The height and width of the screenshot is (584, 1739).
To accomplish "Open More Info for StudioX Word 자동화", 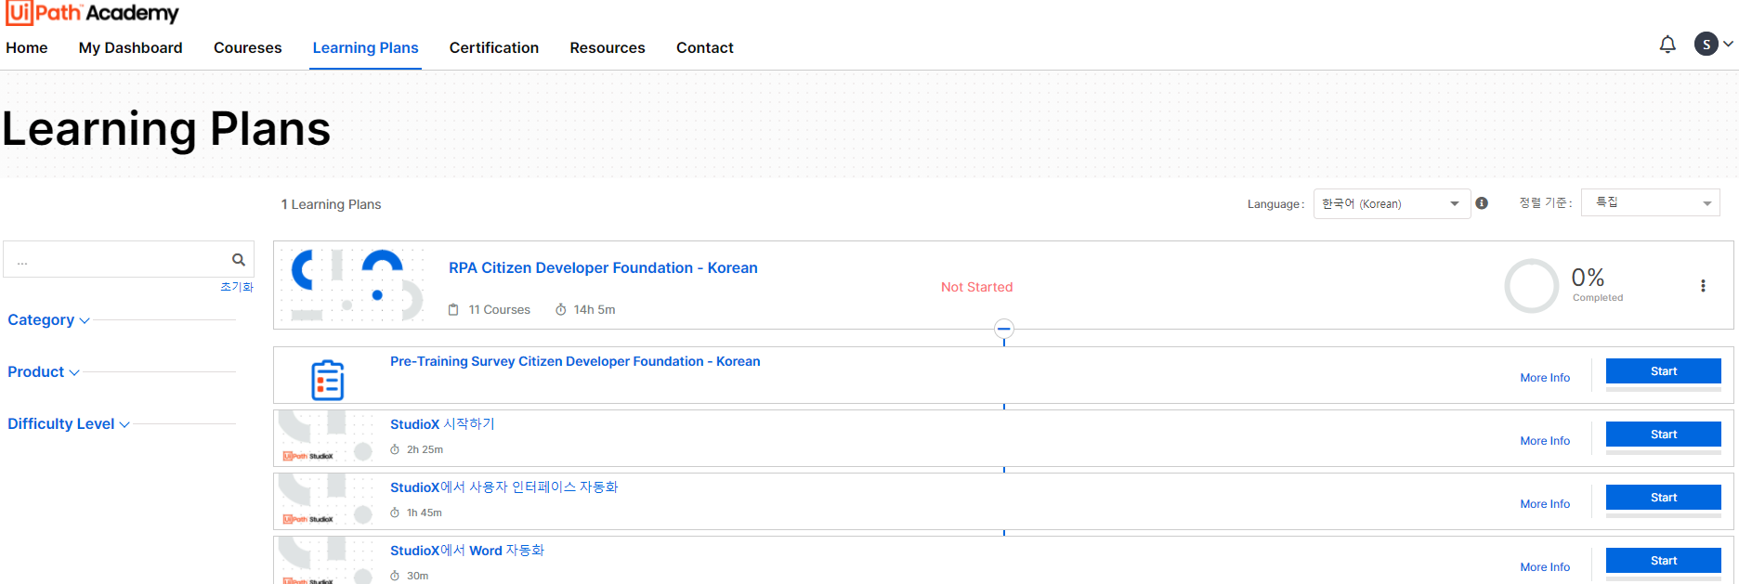I will pos(1545,567).
